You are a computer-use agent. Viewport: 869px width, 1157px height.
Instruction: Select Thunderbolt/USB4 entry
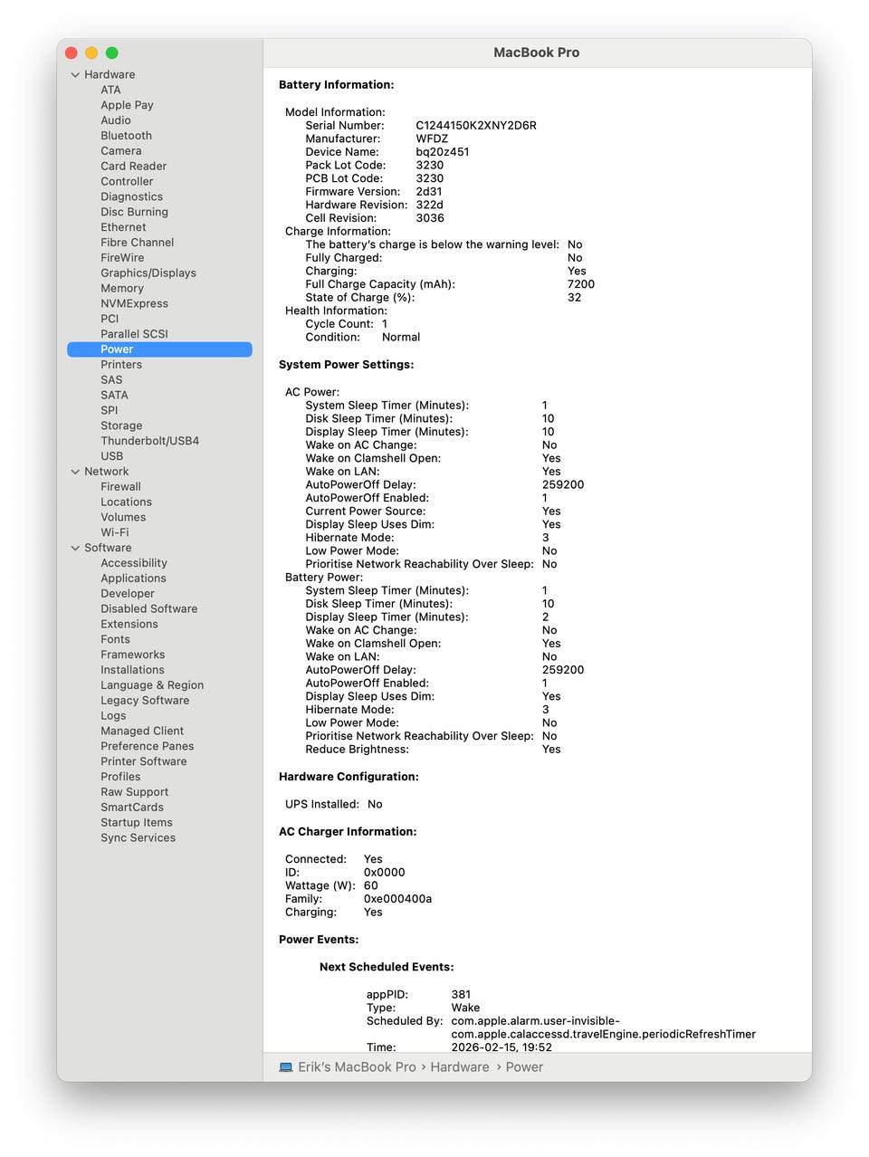click(149, 441)
